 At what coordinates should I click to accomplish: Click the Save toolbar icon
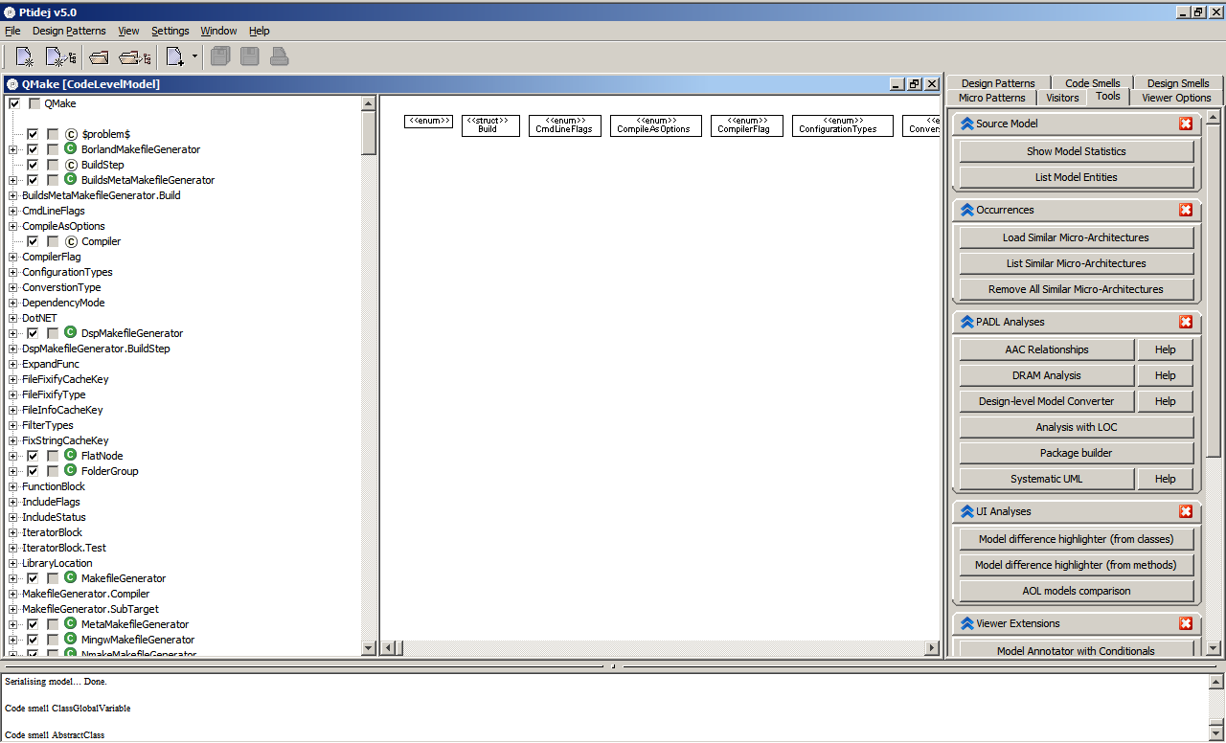248,56
